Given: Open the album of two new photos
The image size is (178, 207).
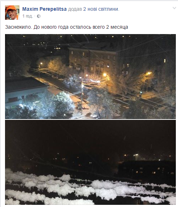Looking at the screenshot, I should coord(101,9).
